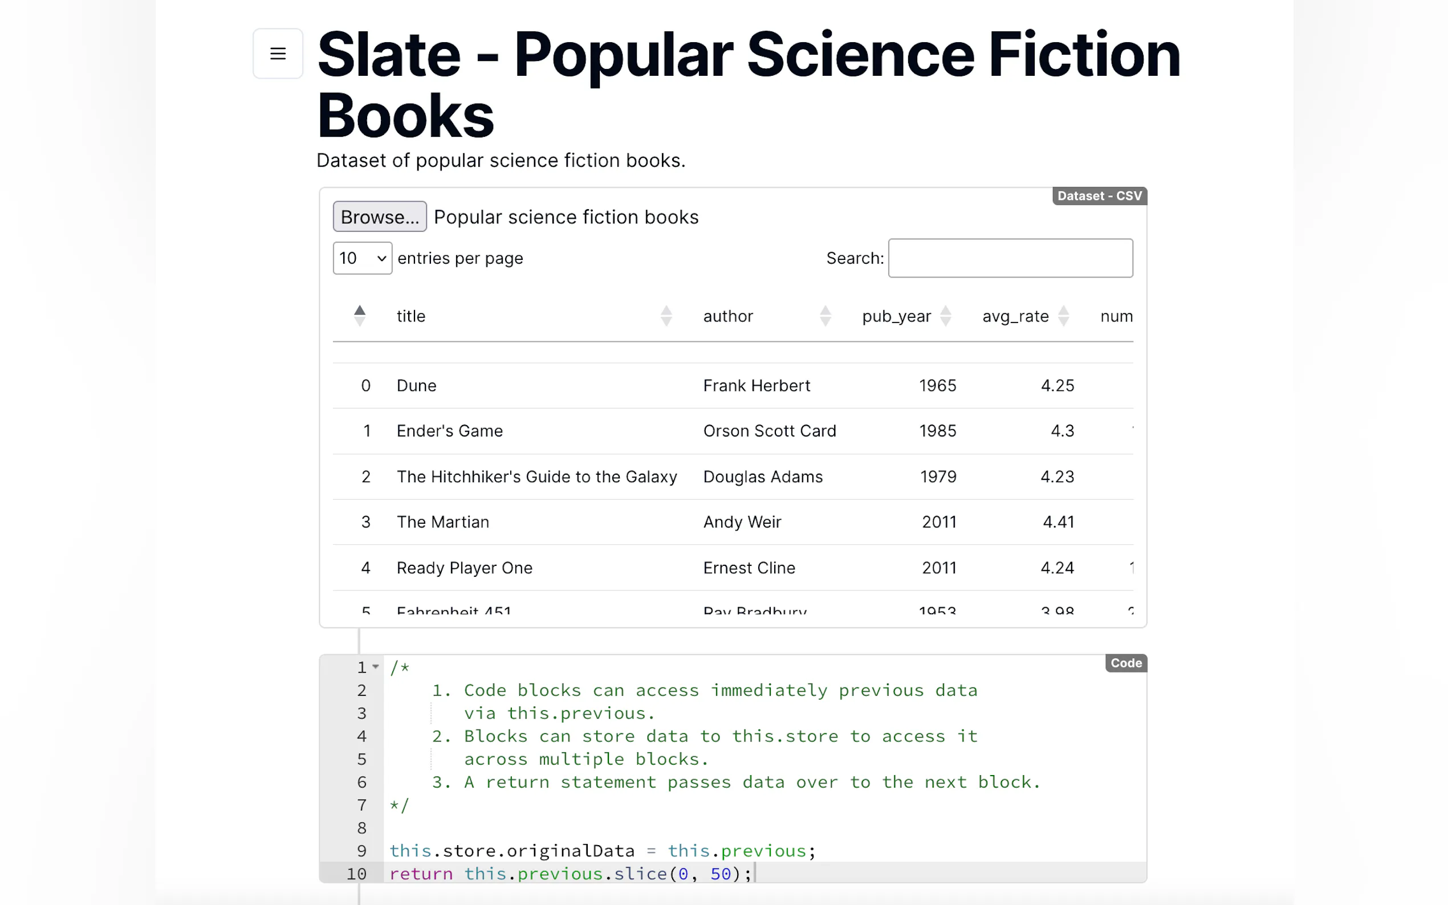
Task: Sort by index column arrow
Action: tap(359, 315)
